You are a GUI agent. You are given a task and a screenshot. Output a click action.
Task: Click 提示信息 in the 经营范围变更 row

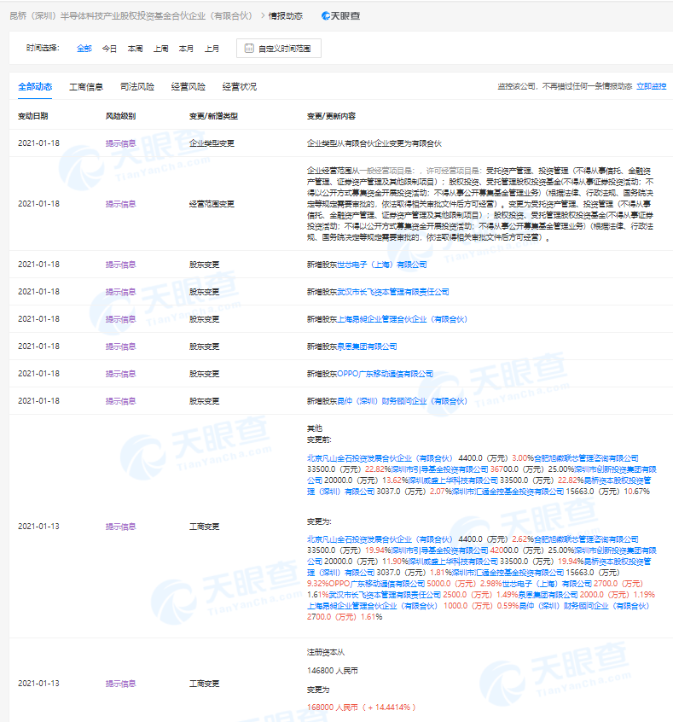click(120, 204)
